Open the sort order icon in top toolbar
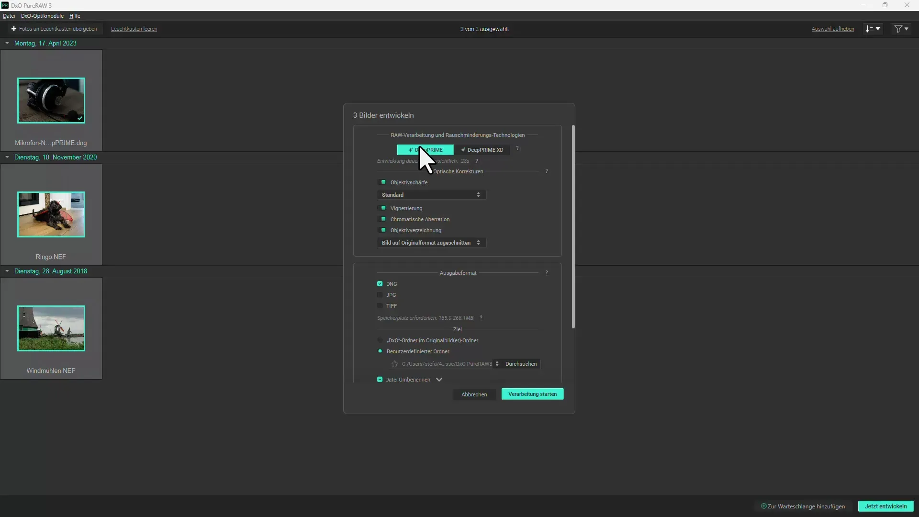 pos(873,29)
